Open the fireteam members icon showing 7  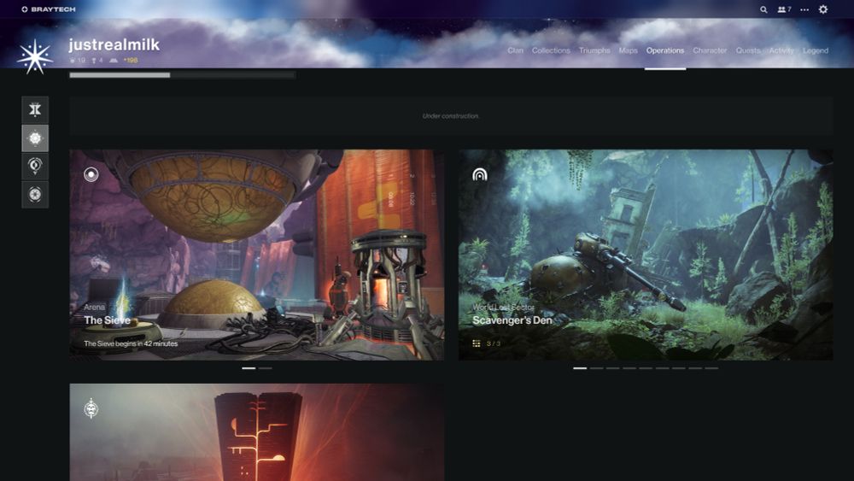784,9
